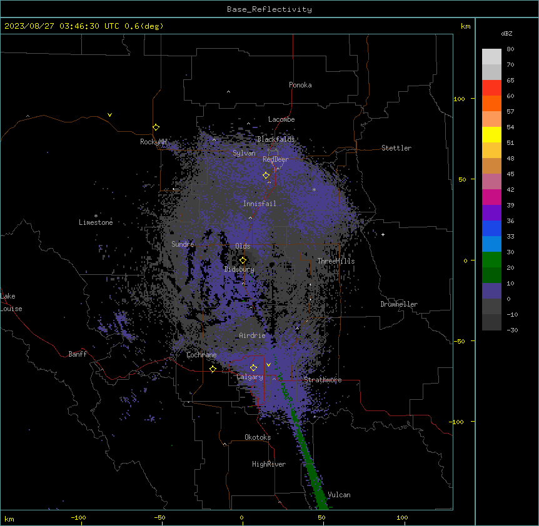This screenshot has height=526, width=539.
Task: Click the yellow diamond marker near RockyMH
Action: 156,127
